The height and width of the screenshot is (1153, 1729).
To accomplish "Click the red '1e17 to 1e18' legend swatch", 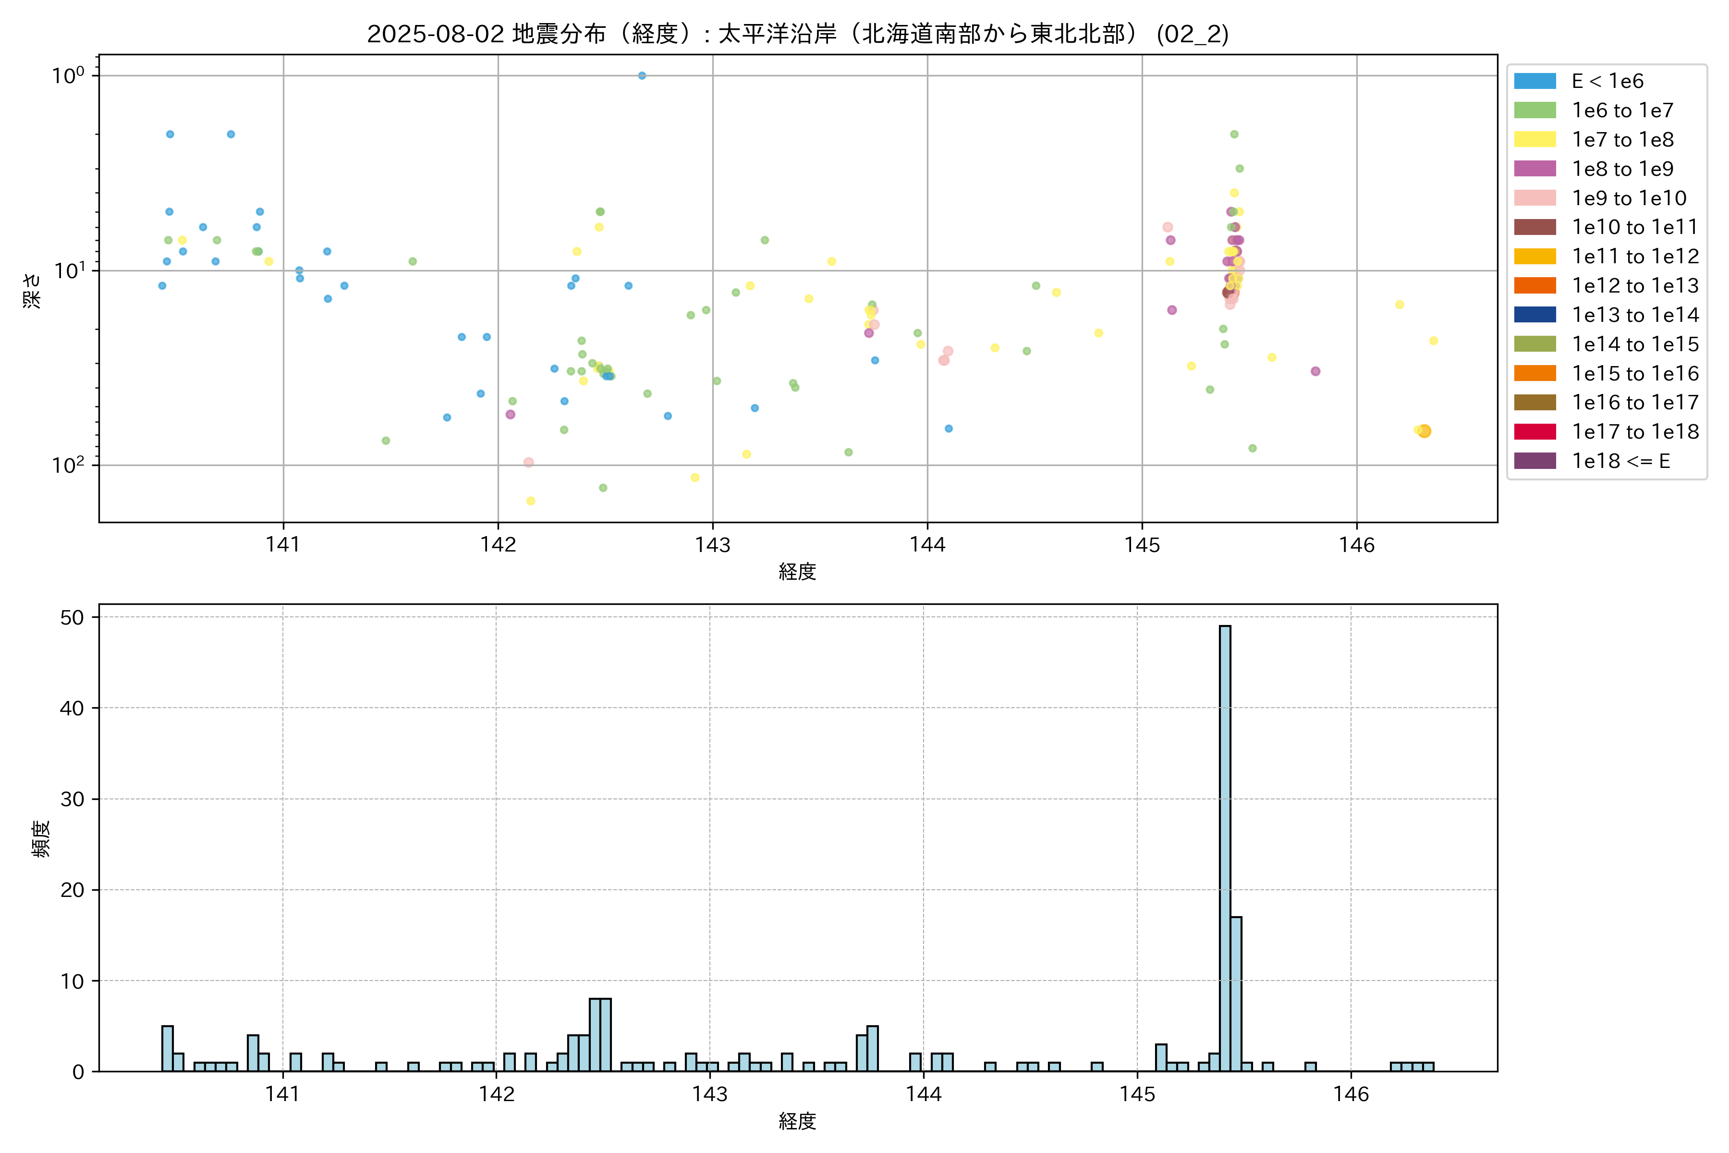I will (1534, 431).
